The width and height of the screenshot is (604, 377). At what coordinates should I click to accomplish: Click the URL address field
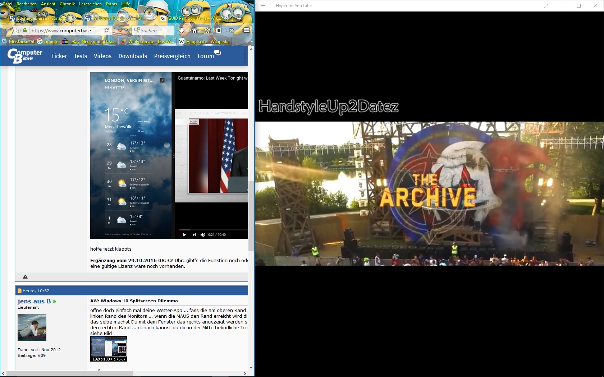(x=65, y=31)
